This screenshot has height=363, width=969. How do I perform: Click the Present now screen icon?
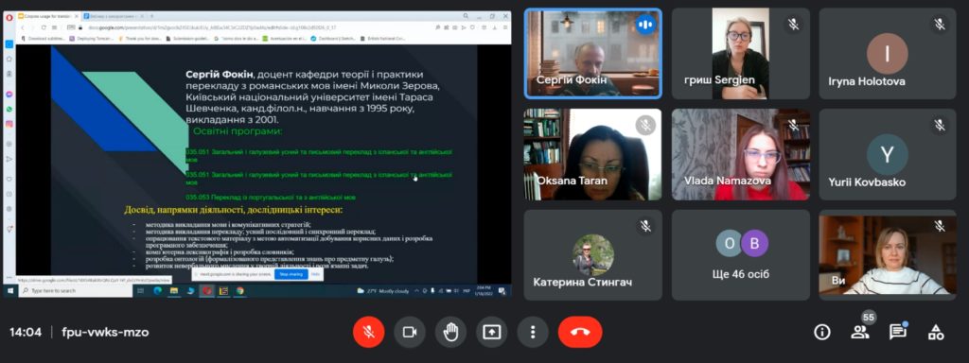[x=491, y=332]
